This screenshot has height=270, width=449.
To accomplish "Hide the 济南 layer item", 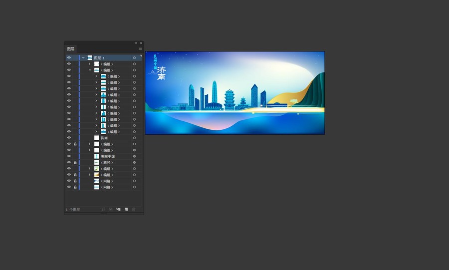I will [x=69, y=138].
